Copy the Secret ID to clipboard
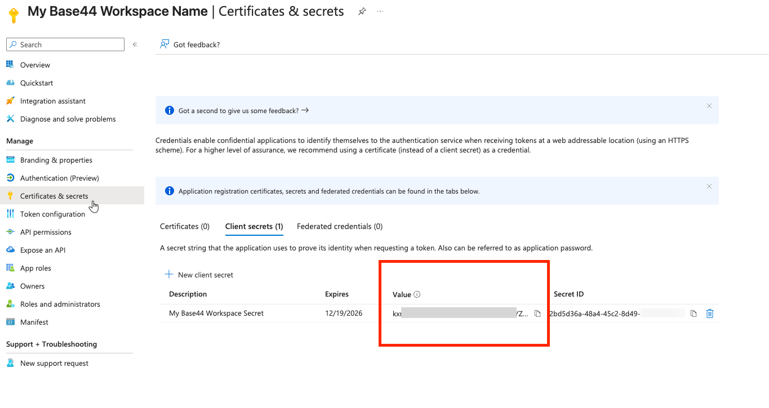 click(x=694, y=313)
